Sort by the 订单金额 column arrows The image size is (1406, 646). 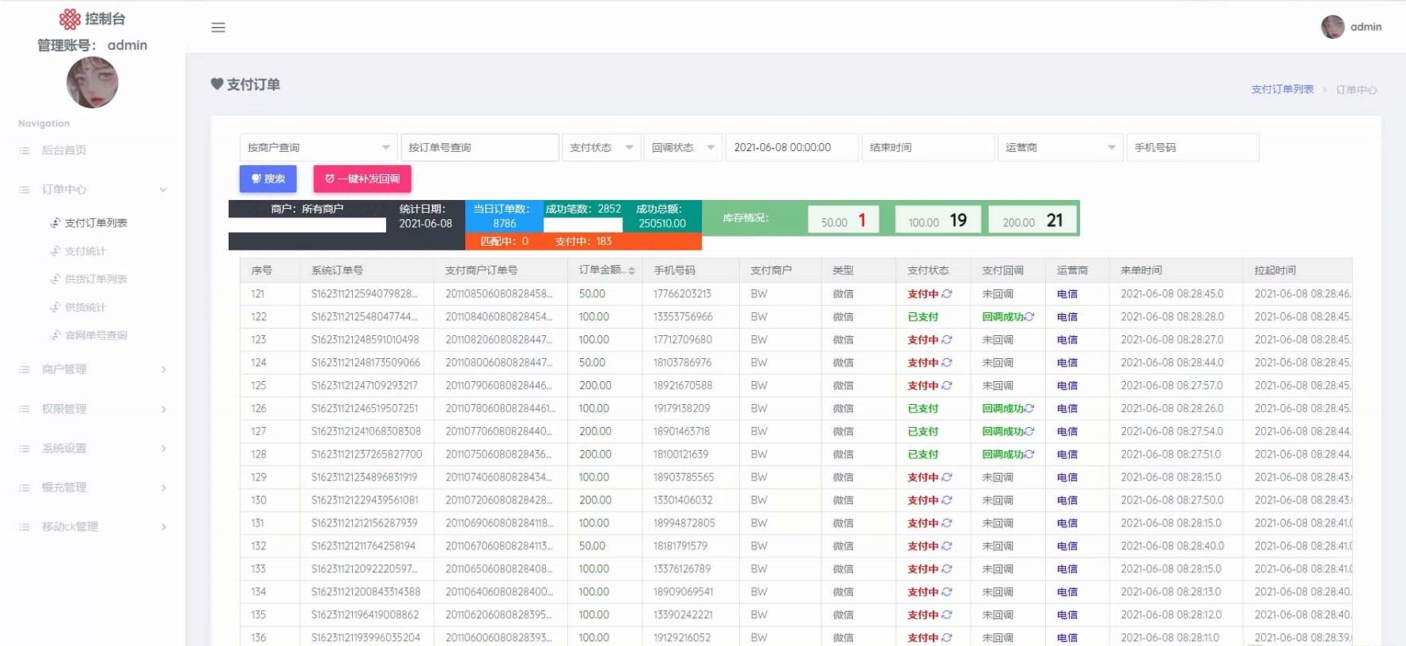click(631, 271)
